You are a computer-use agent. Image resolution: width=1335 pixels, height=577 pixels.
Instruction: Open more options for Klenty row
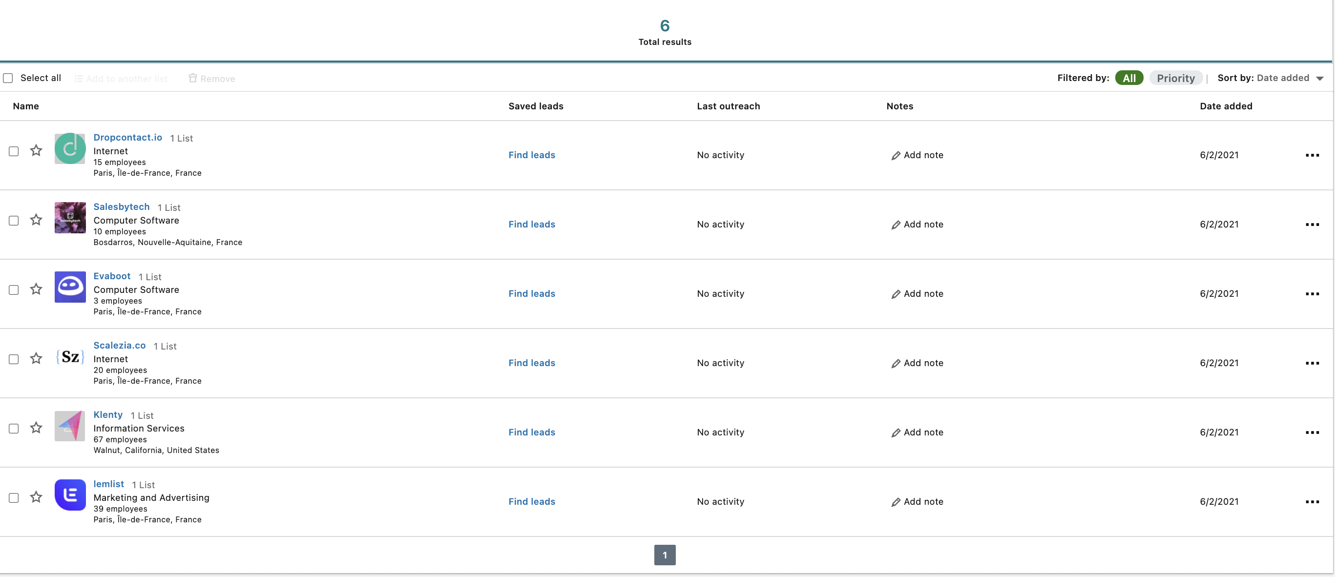point(1312,433)
